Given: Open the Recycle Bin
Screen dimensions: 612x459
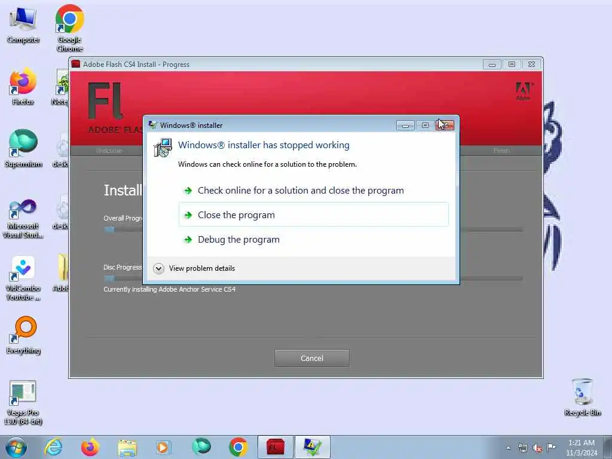Looking at the screenshot, I should pyautogui.click(x=582, y=397).
